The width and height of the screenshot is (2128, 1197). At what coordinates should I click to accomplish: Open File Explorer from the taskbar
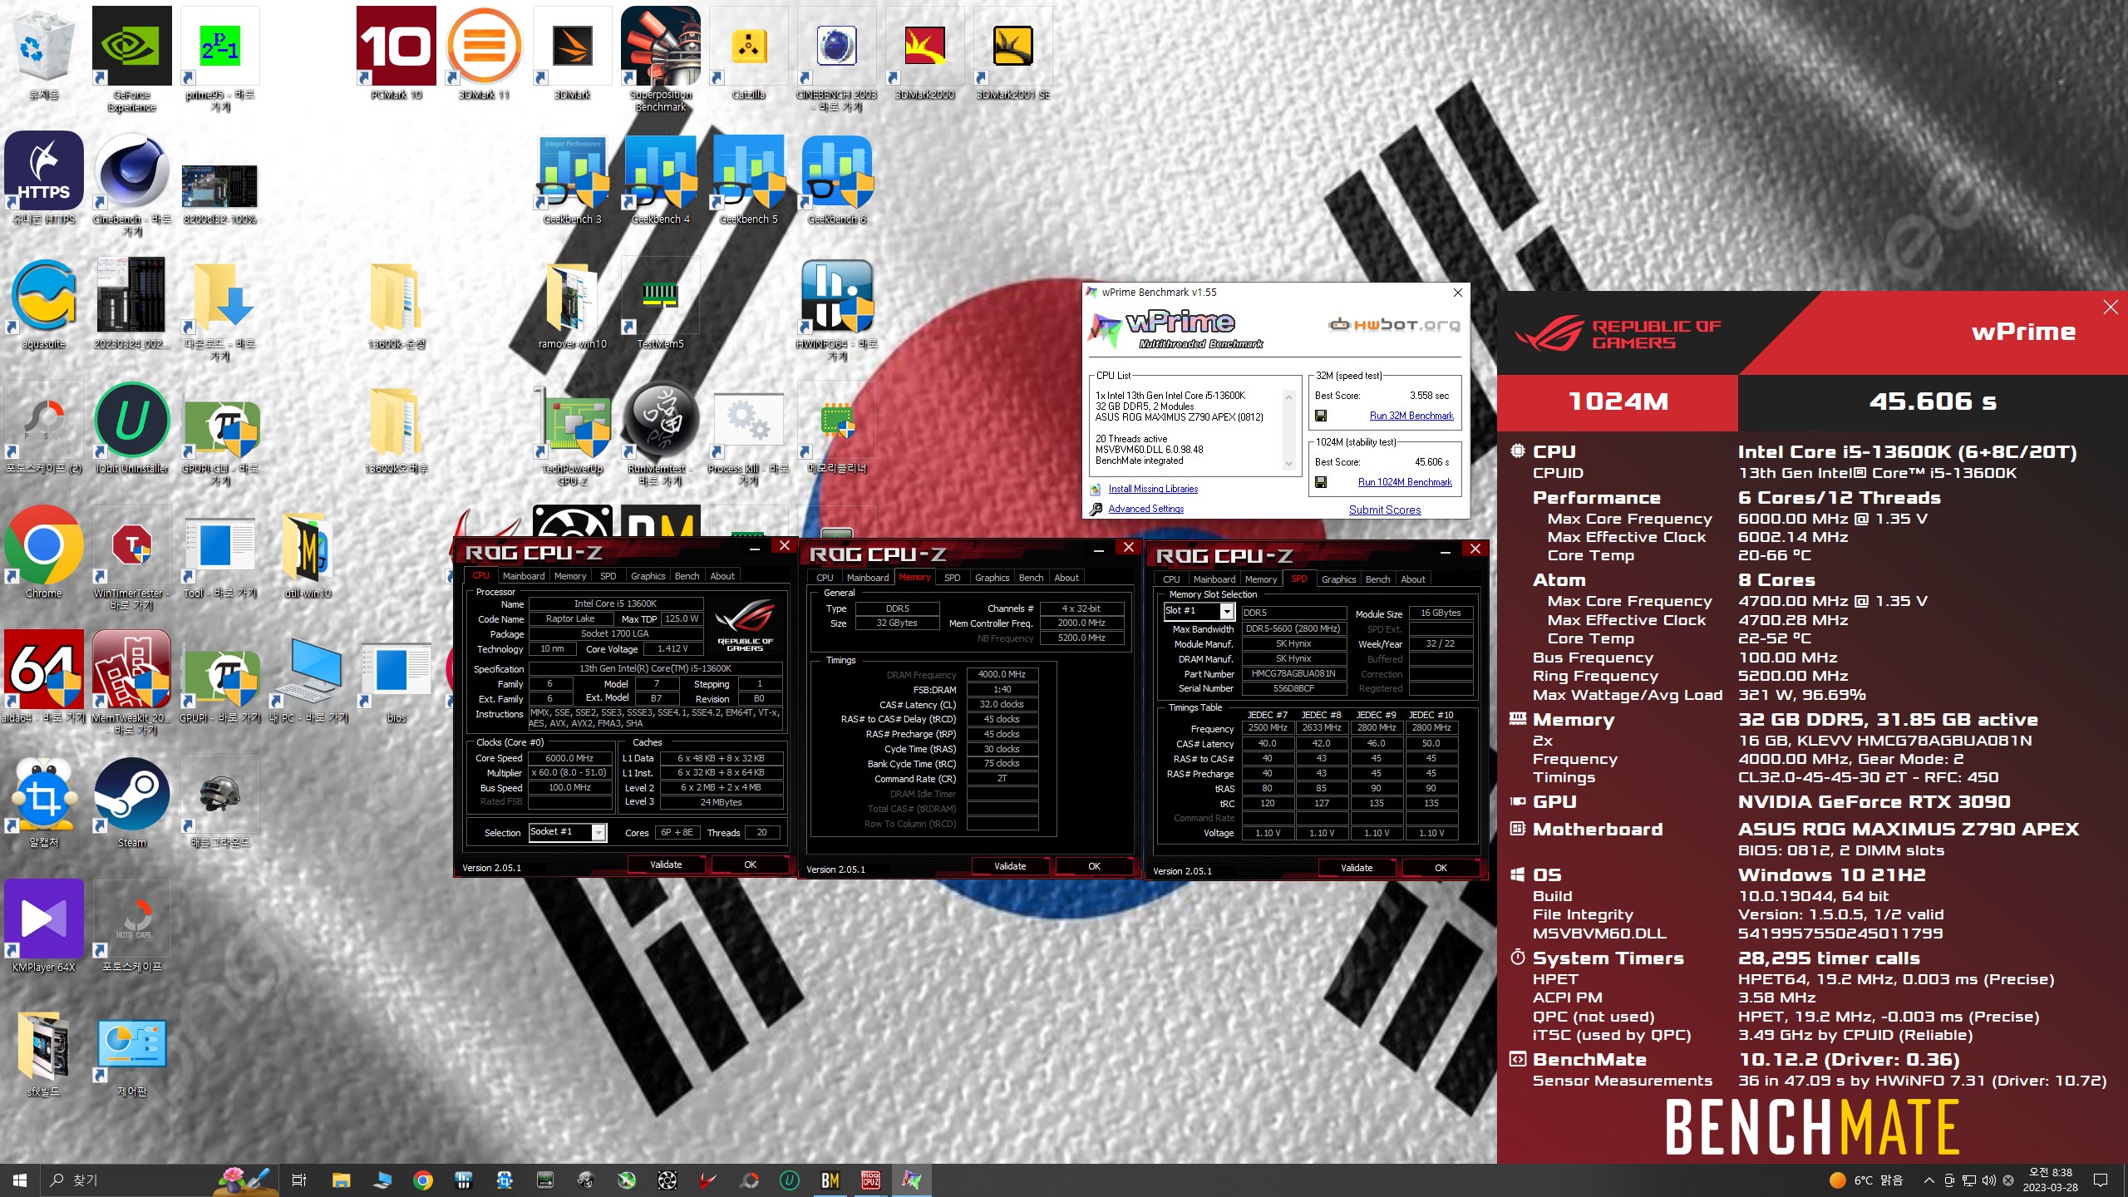341,1180
